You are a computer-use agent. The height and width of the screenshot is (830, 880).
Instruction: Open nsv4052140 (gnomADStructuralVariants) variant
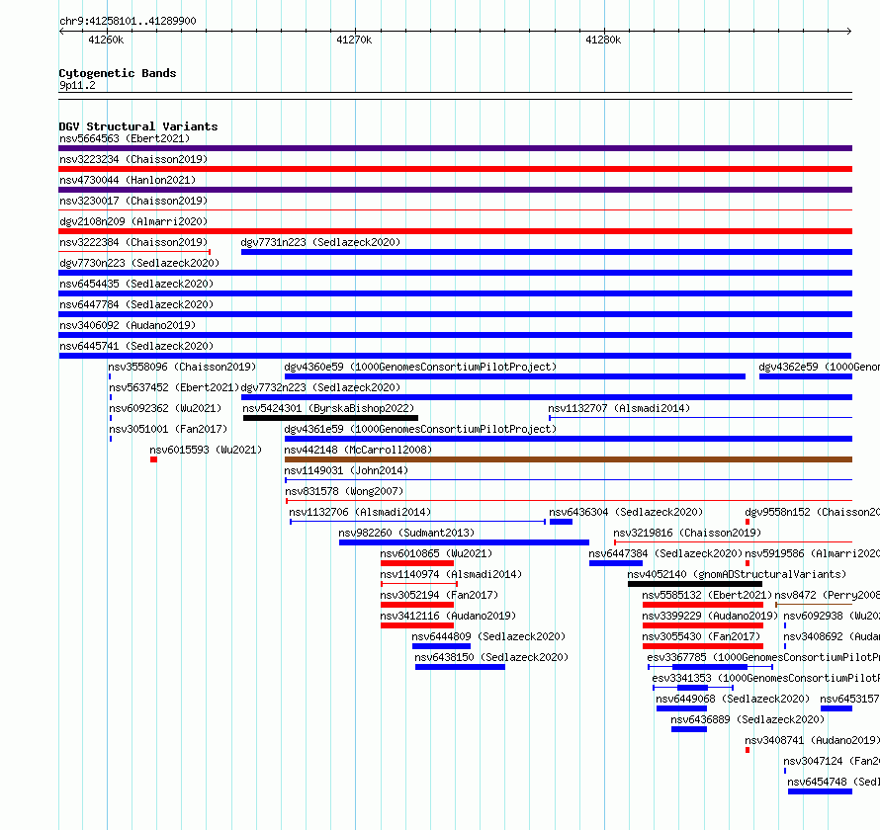pos(737,574)
